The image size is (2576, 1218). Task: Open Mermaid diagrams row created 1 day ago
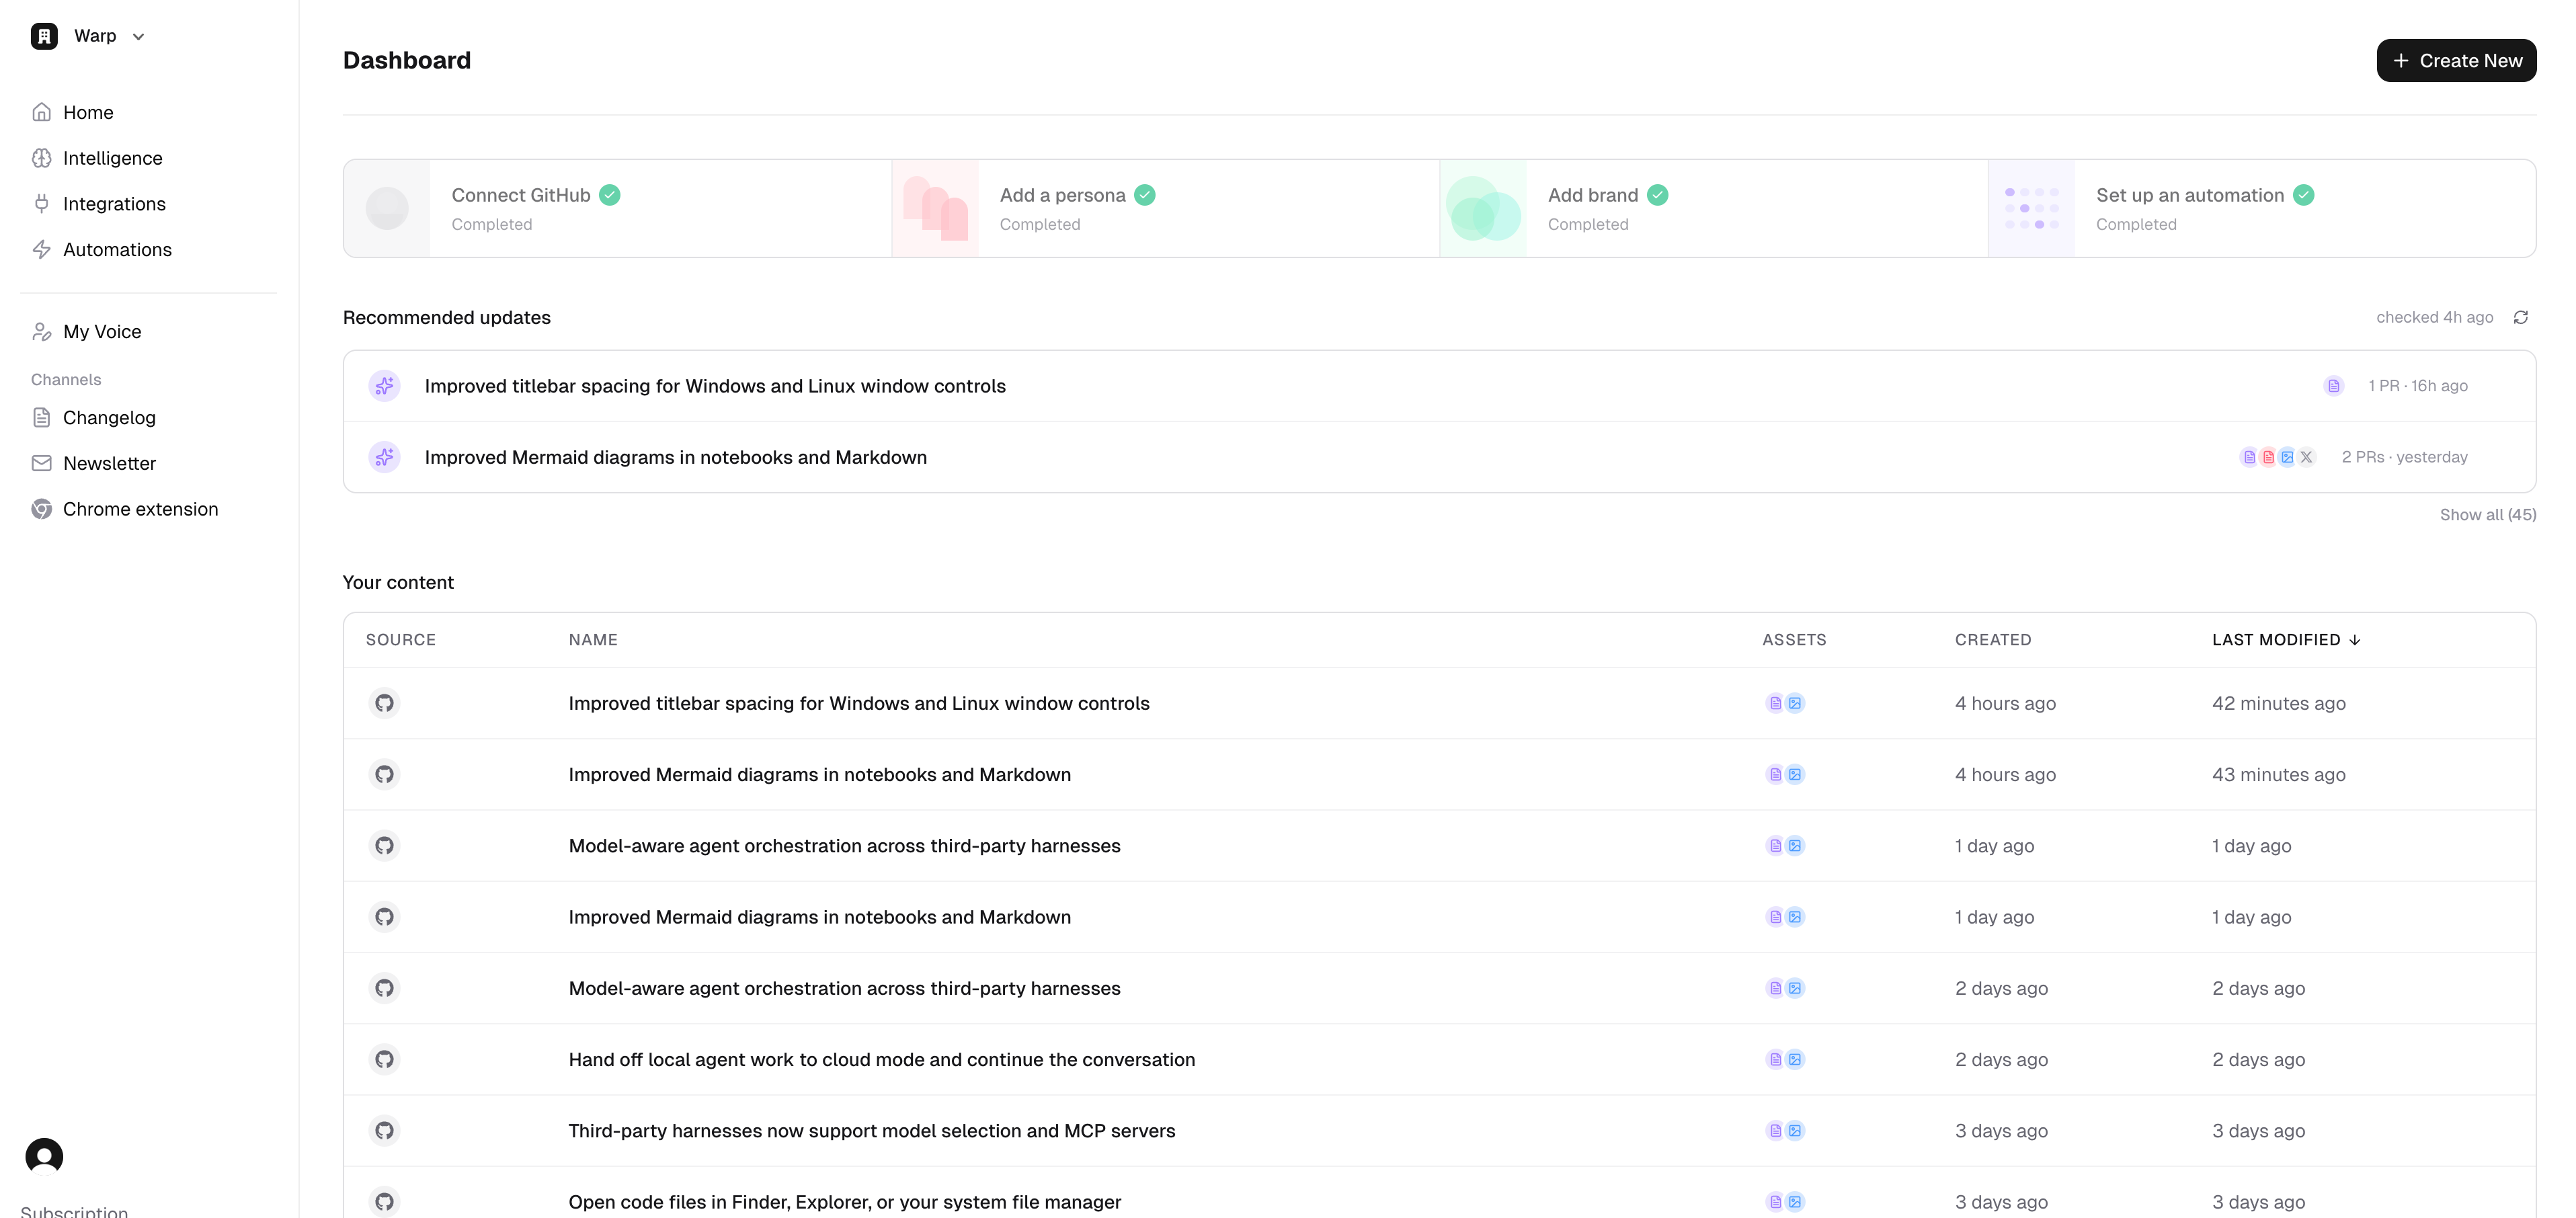coord(1439,918)
